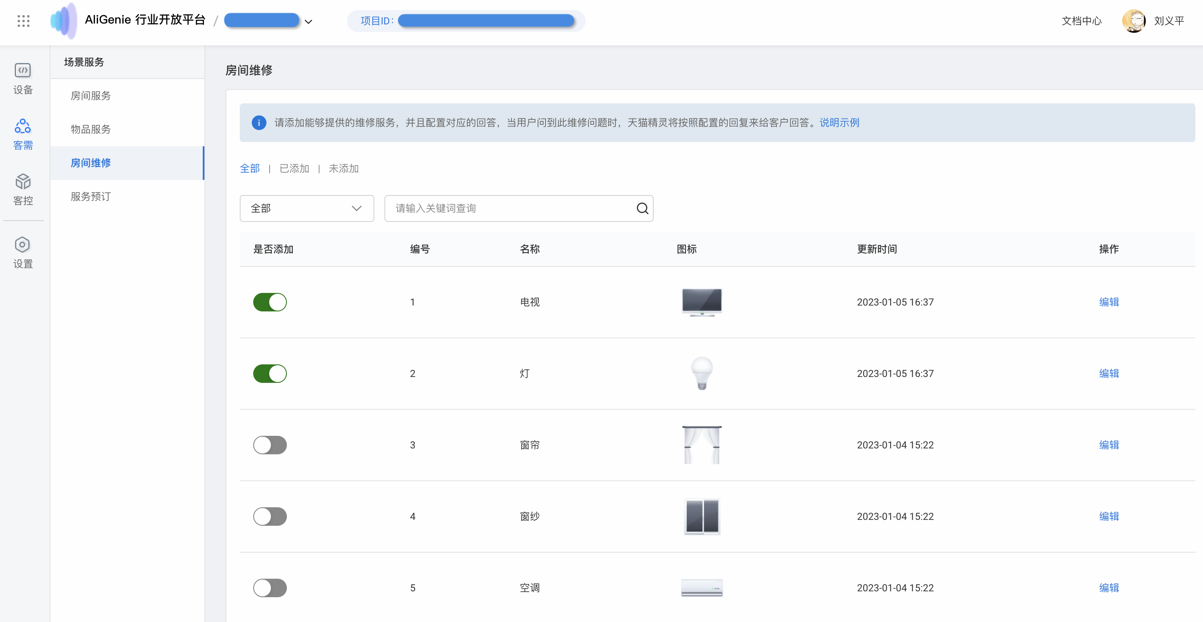Click the 空调 air conditioner icon
Image resolution: width=1203 pixels, height=622 pixels.
(x=702, y=588)
